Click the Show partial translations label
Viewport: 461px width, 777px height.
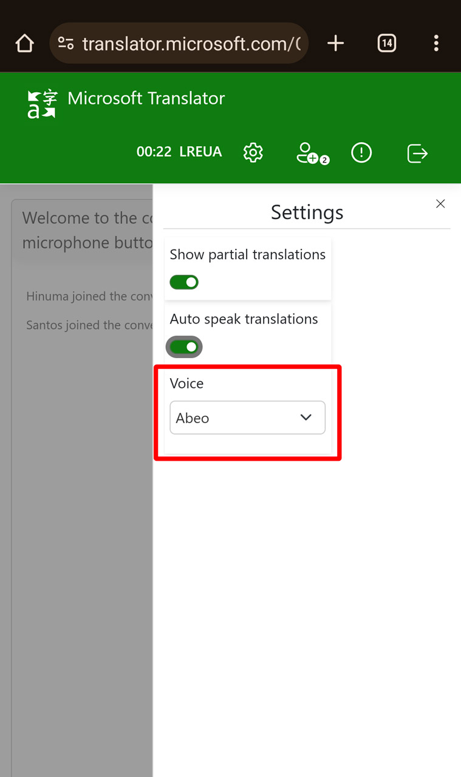[248, 254]
